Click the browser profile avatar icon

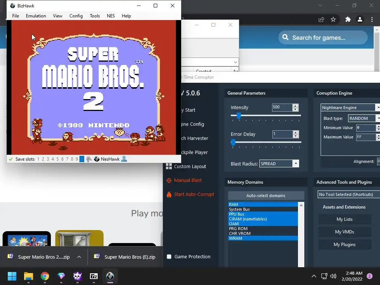click(360, 19)
